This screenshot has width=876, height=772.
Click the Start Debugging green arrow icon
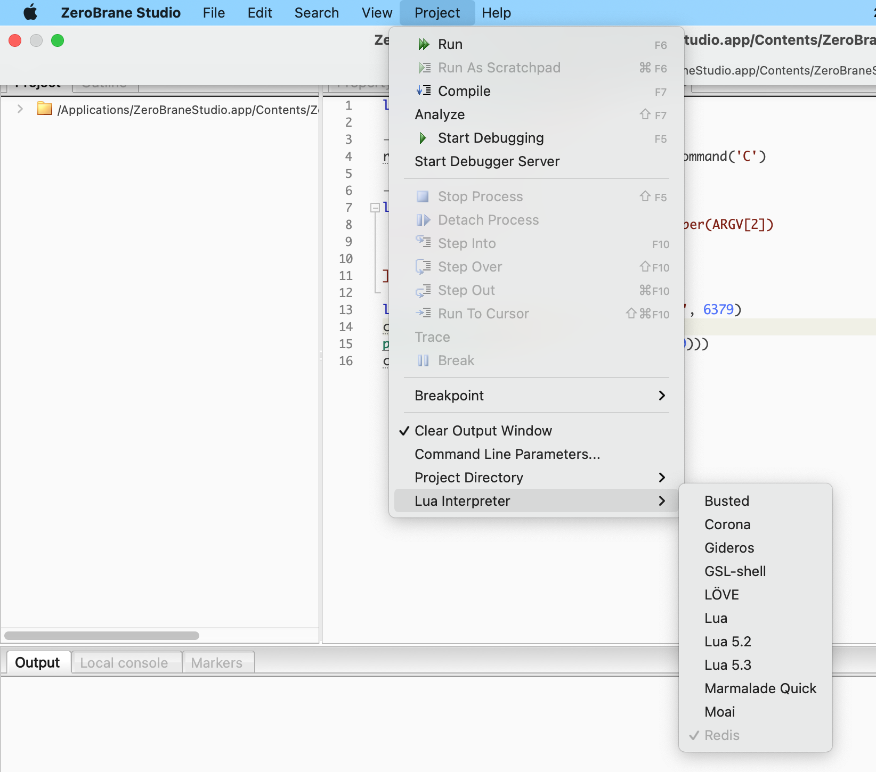coord(423,138)
